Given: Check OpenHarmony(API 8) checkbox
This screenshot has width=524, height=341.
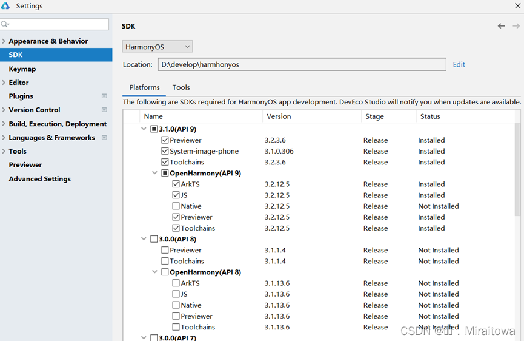Looking at the screenshot, I should (165, 272).
